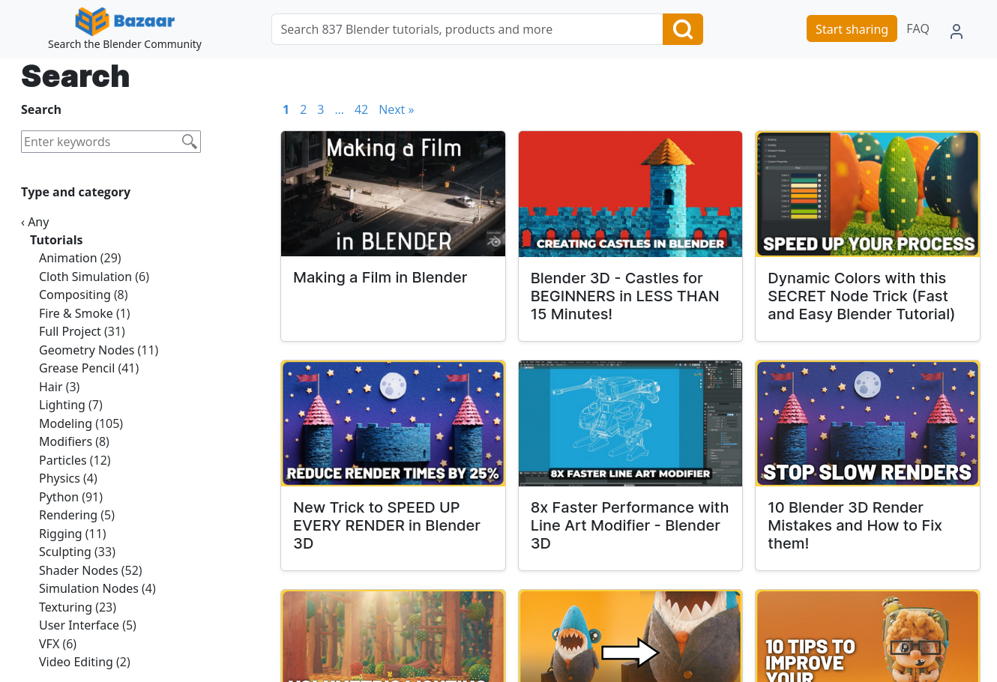
Task: Jump to results page 42
Action: [x=361, y=109]
